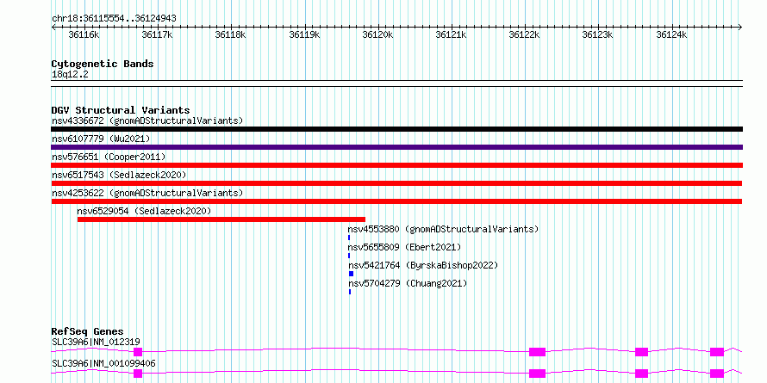Select the red nsv576651 Cooper2011 bar

[x=396, y=165]
